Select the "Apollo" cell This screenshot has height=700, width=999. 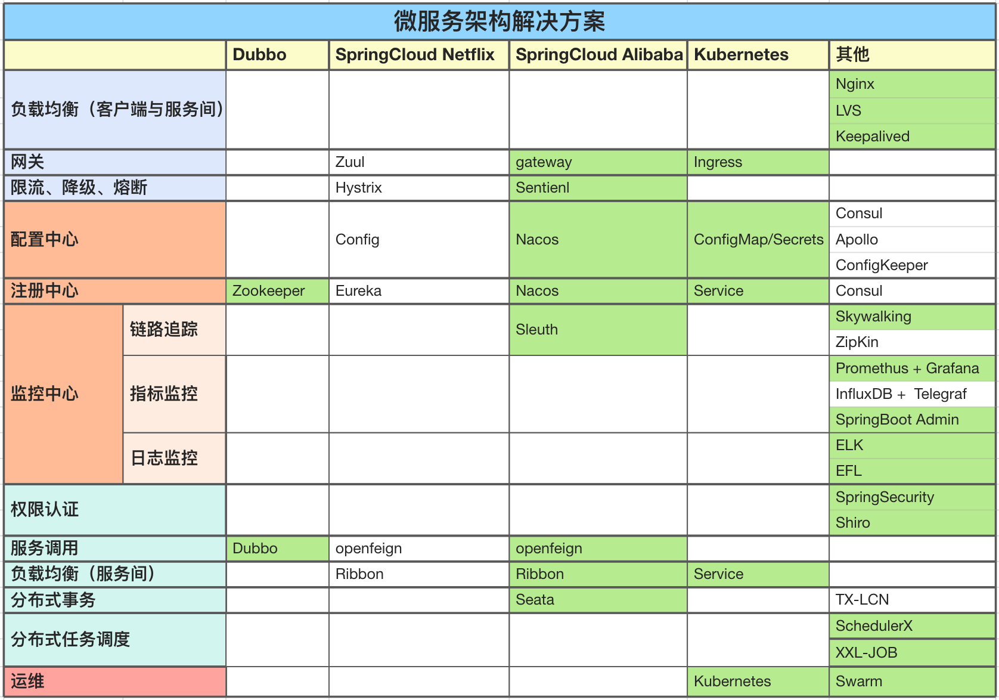[913, 240]
